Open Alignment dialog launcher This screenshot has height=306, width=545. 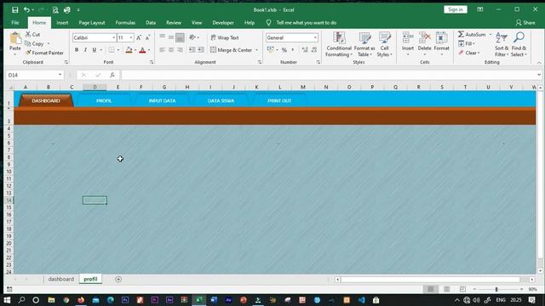(260, 62)
